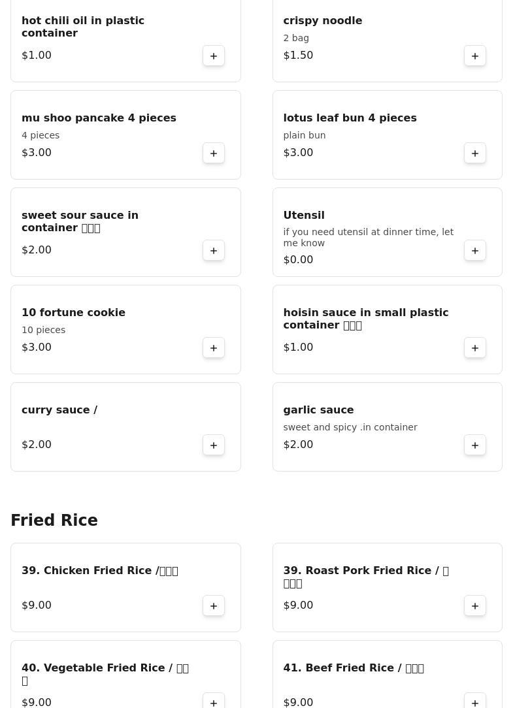
Task: Open garlic sauce item title
Action: (x=318, y=410)
